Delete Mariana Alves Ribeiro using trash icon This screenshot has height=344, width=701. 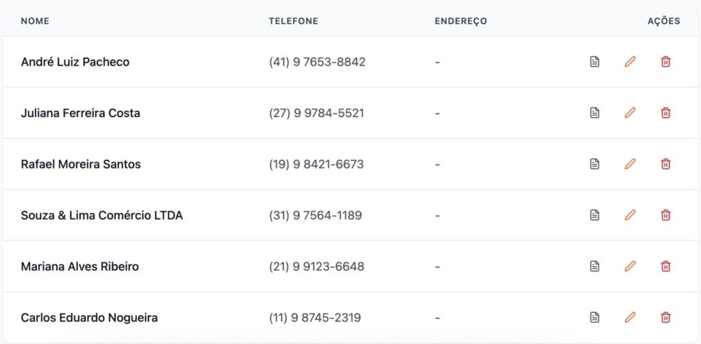pos(665,266)
